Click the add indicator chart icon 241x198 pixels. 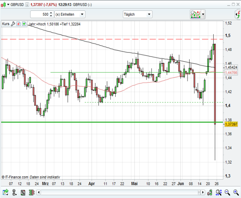click(196, 14)
